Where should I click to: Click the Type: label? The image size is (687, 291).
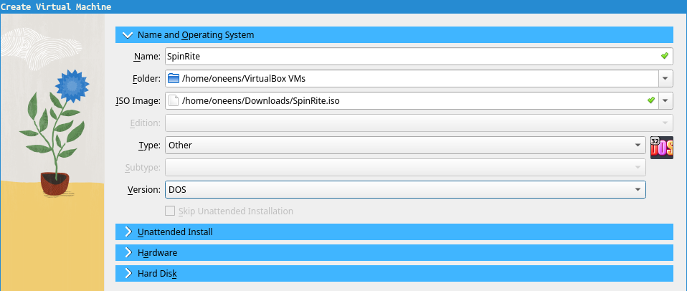tap(149, 145)
